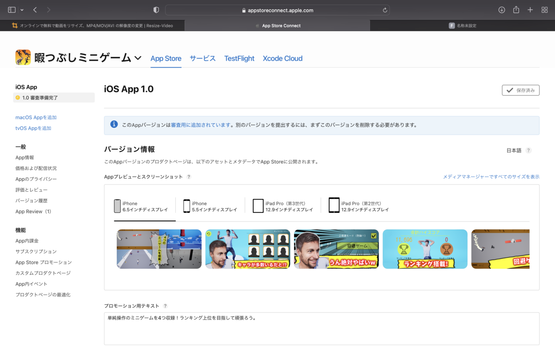Open App情報 in the sidebar
Screen dimensions: 555x347
click(x=25, y=158)
